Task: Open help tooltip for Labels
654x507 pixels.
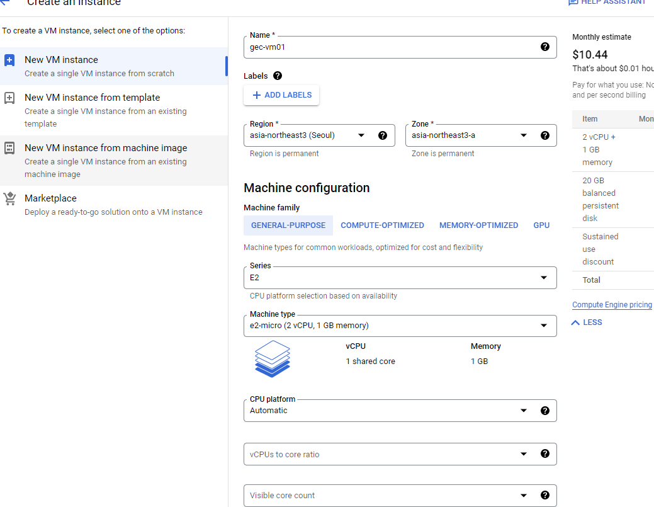Action: pos(278,76)
